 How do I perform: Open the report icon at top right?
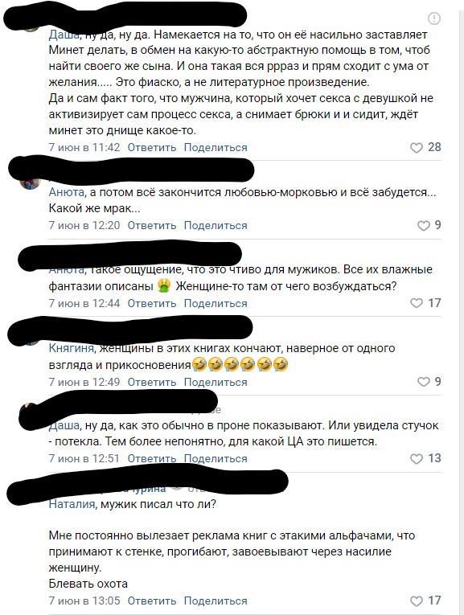tap(433, 18)
